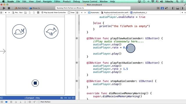Click the Run play button in toolbar
This screenshot has height=104, width=186.
(x=4, y=8)
